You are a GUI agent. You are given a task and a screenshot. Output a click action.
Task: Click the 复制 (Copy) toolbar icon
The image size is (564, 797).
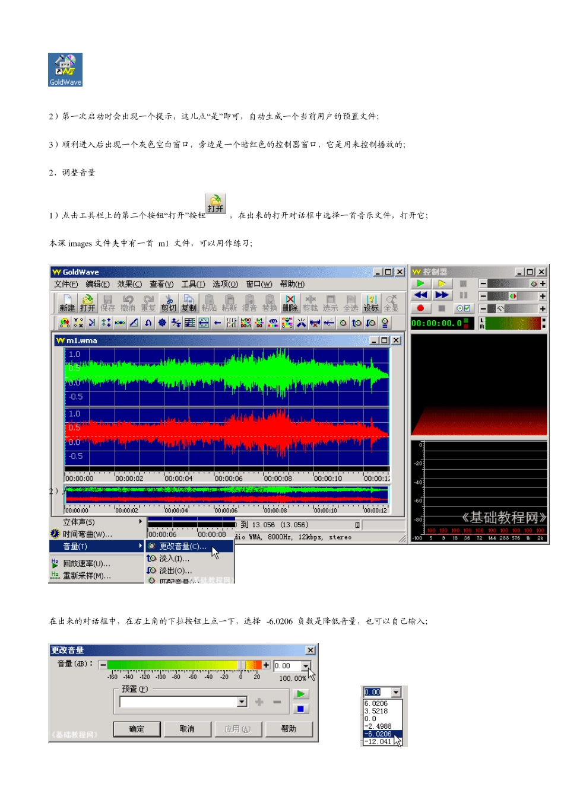point(189,303)
